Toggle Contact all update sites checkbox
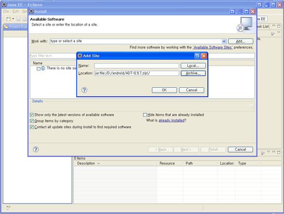The width and height of the screenshot is (284, 214). point(32,127)
